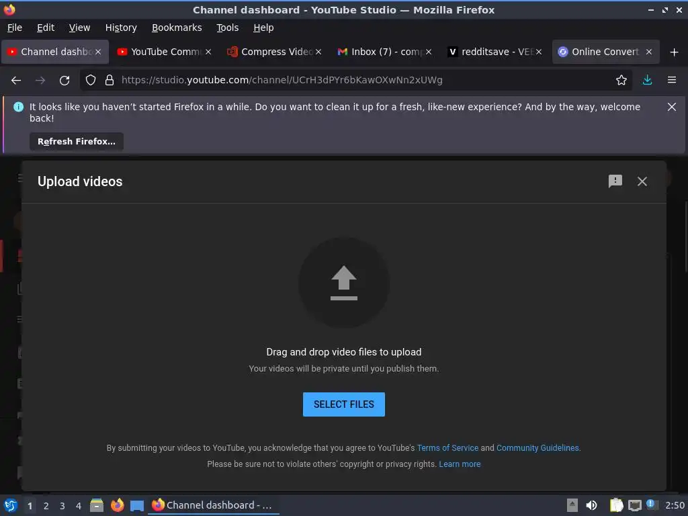The height and width of the screenshot is (516, 688).
Task: Close the redditsave tab
Action: tap(539, 52)
